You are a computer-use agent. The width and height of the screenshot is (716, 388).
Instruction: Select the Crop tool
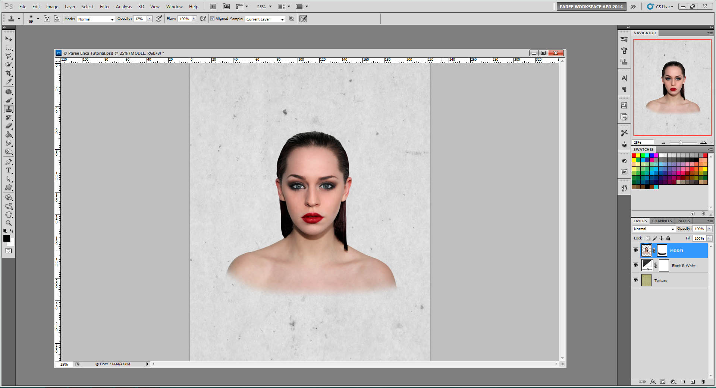[x=9, y=73]
